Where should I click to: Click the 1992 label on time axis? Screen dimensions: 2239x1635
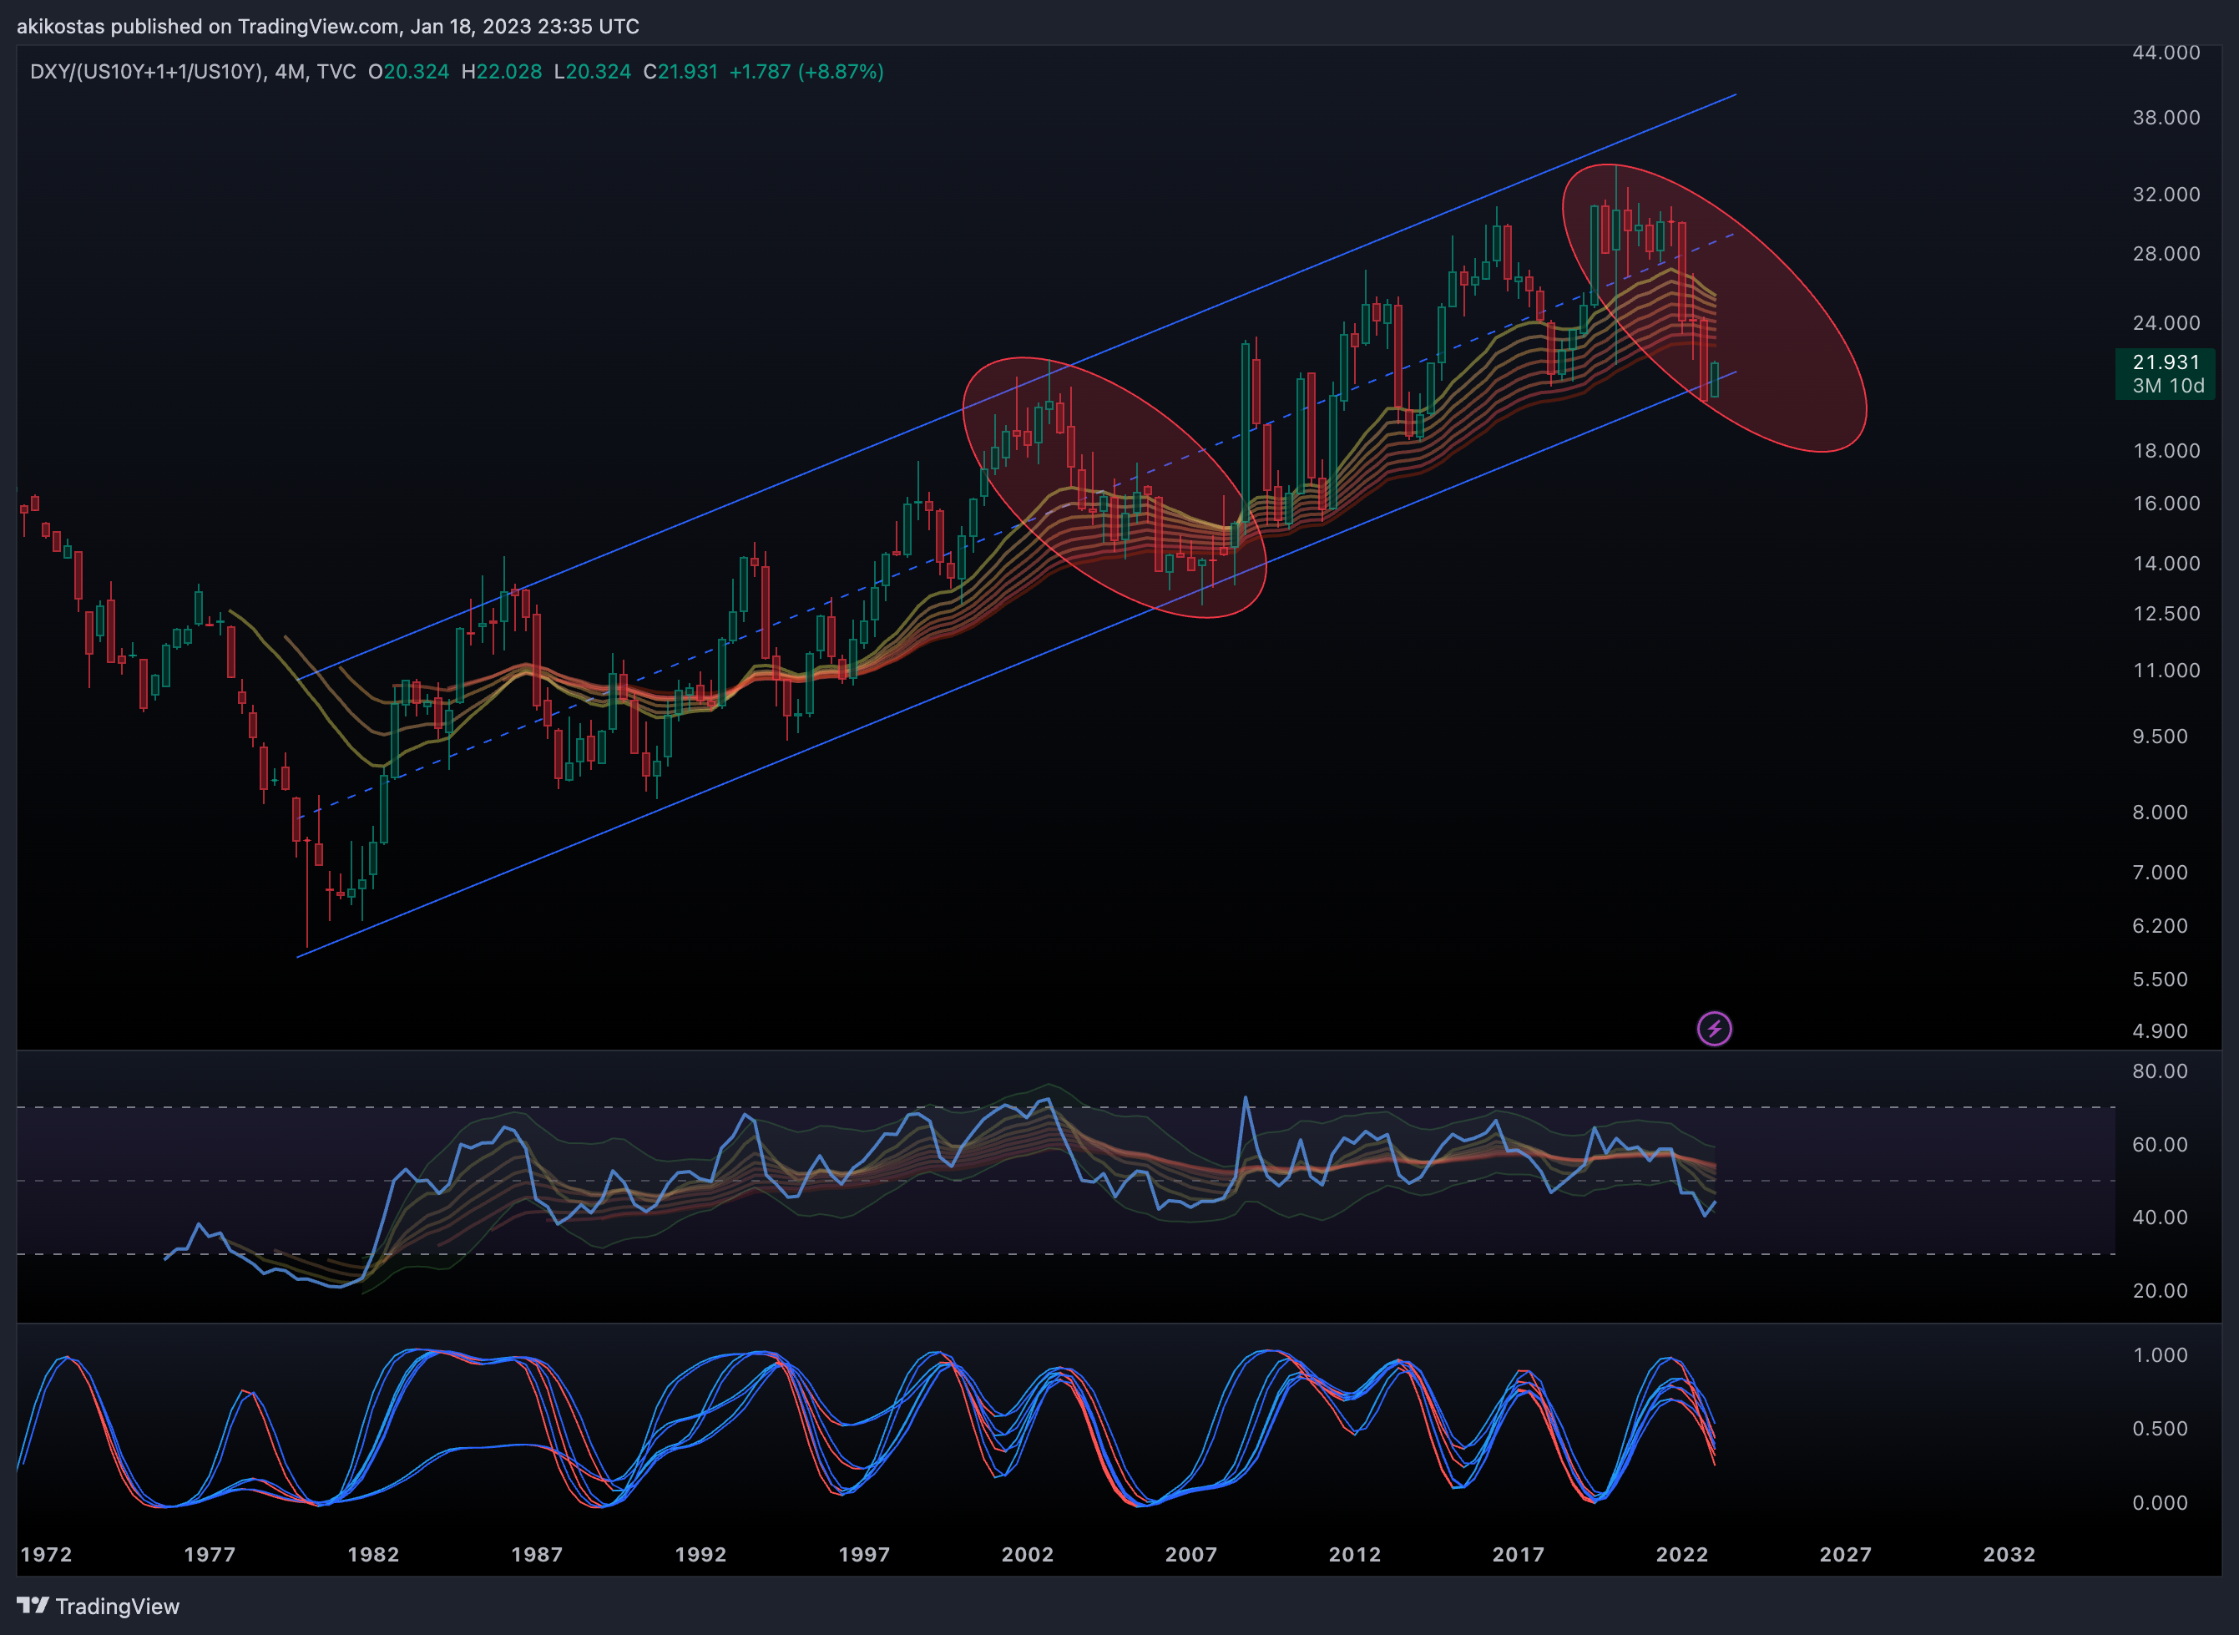700,1554
